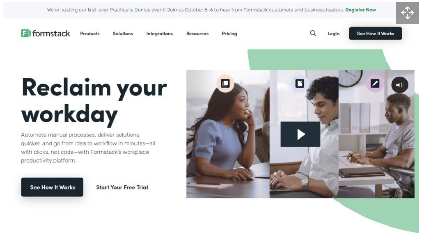Toggle the video sound speaker icon

(x=400, y=85)
